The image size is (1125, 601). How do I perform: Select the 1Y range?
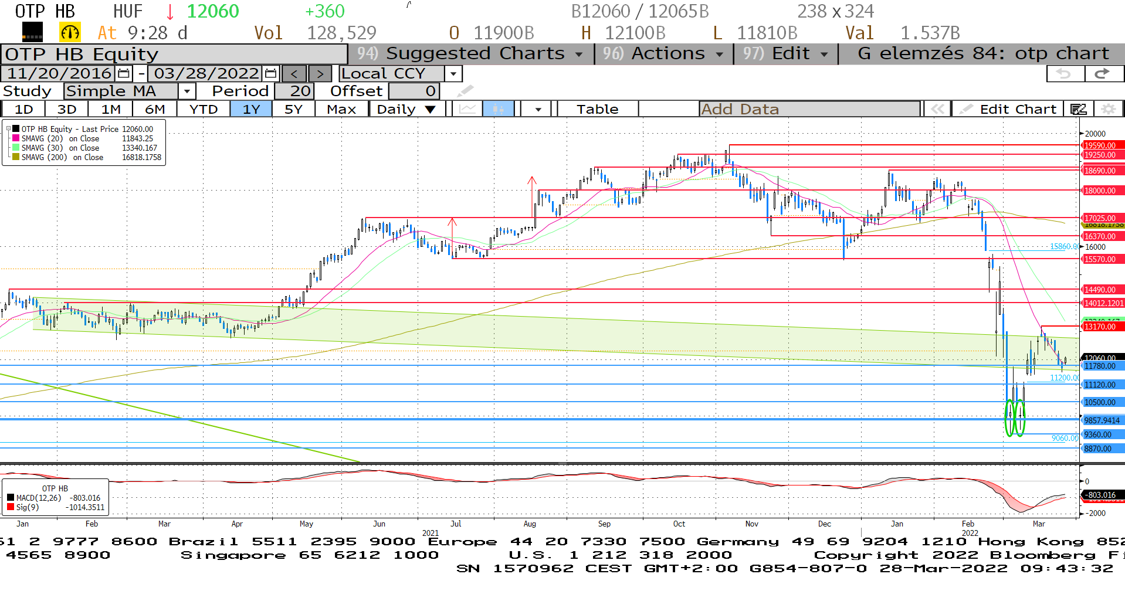tap(251, 109)
